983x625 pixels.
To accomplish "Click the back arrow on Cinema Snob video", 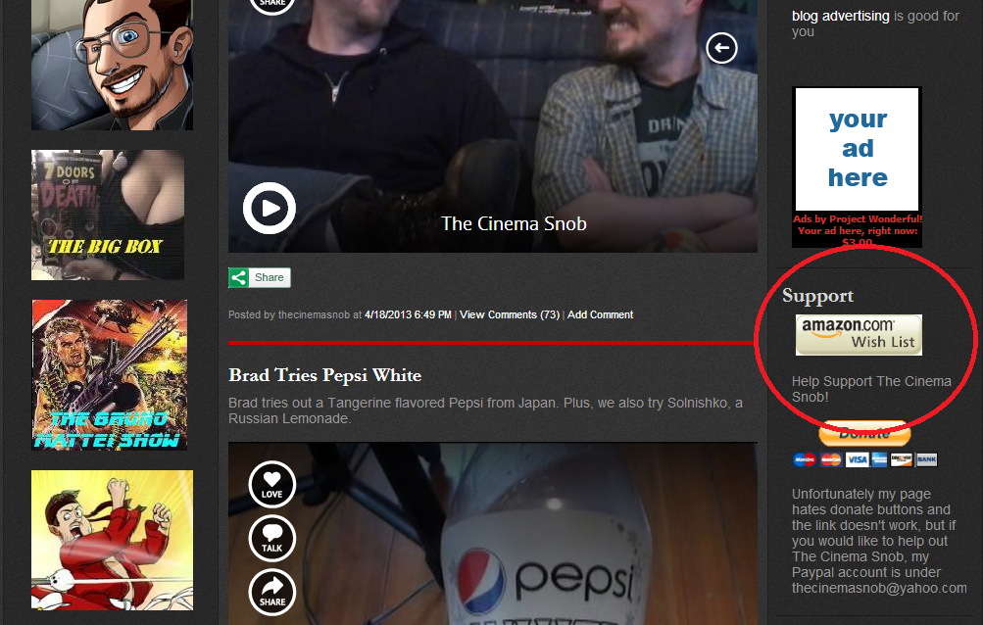I will (x=721, y=48).
